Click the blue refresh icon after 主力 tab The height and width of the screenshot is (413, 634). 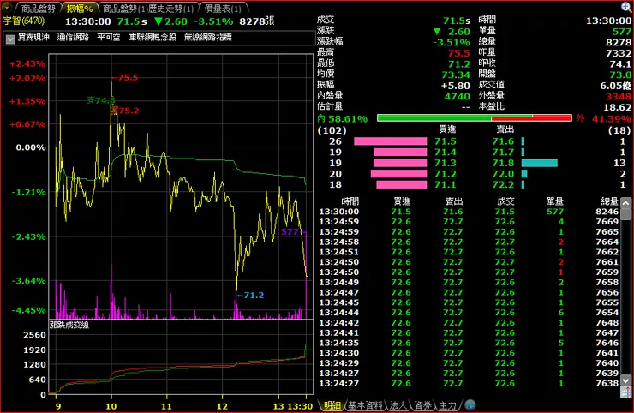point(470,404)
